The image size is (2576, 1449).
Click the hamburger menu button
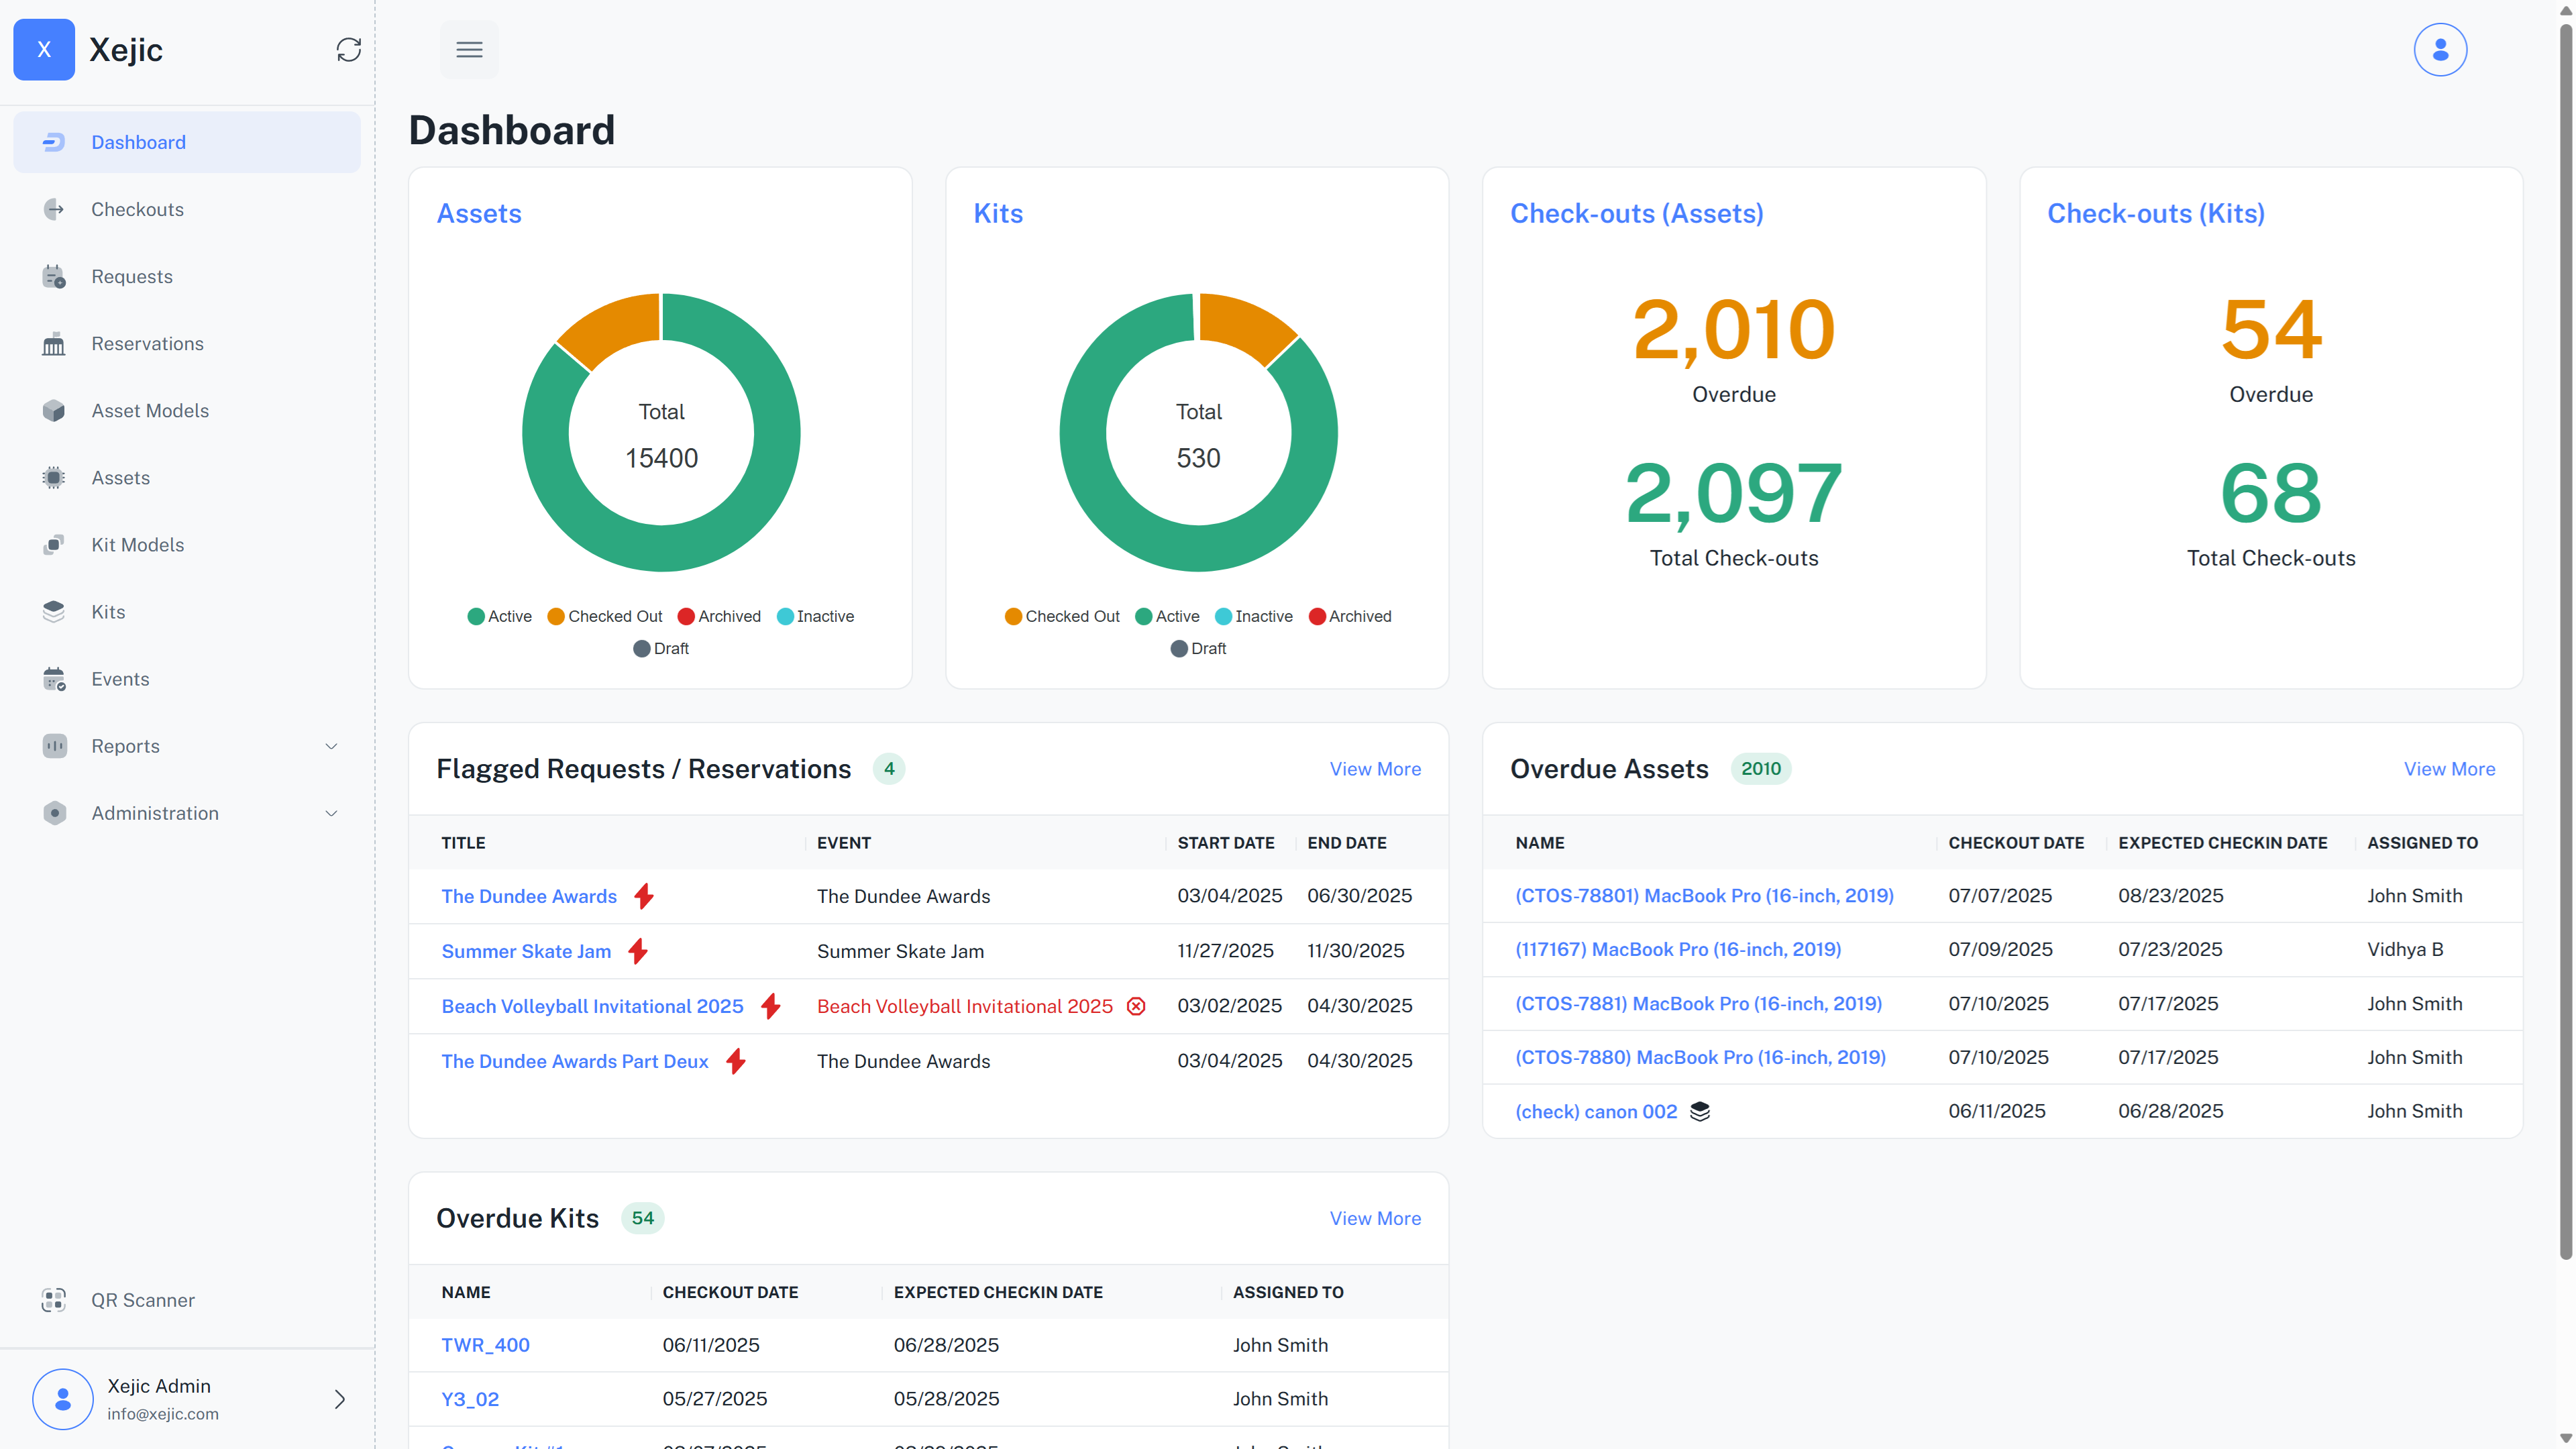(x=468, y=49)
